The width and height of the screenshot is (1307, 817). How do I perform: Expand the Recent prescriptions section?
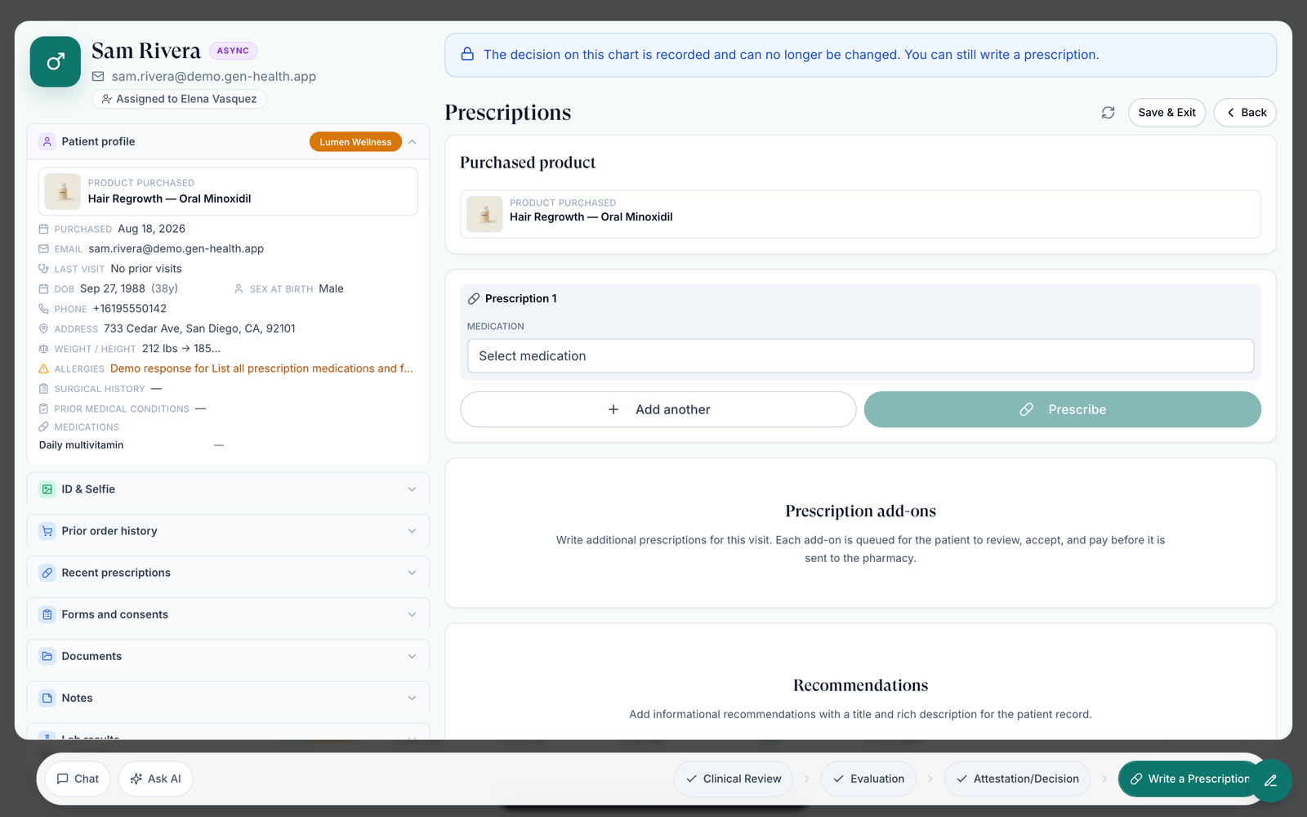(412, 573)
